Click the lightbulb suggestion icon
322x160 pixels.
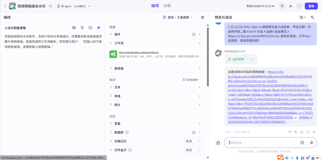pyautogui.click(x=82, y=28)
